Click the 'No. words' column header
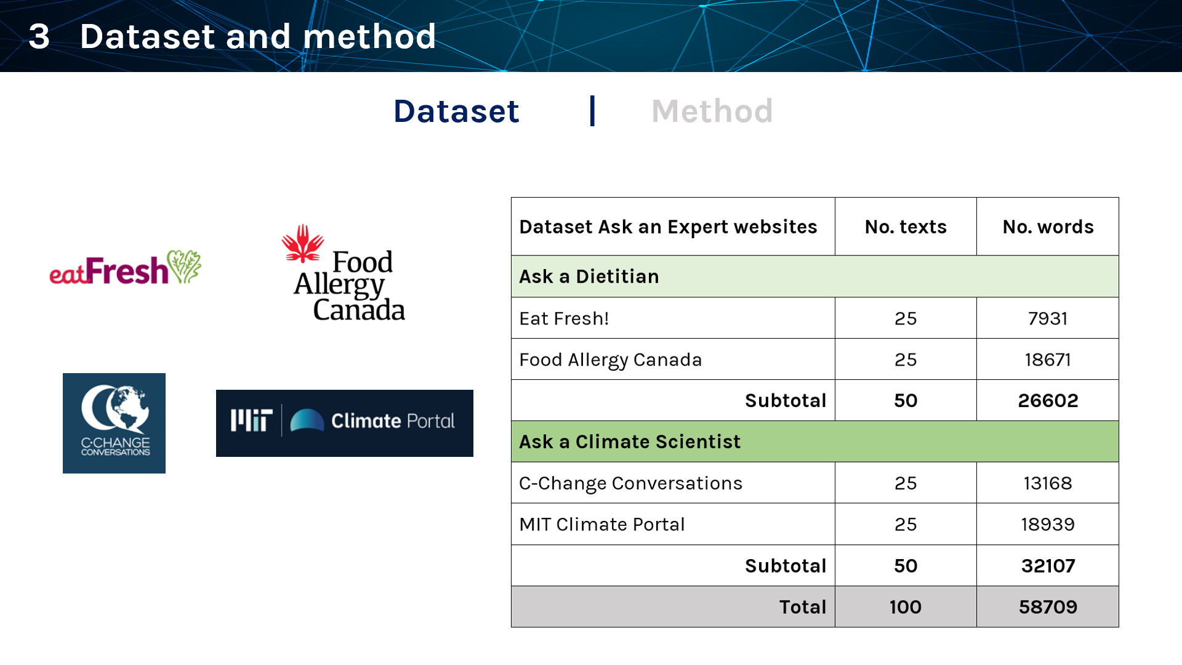Viewport: 1182px width, 665px height. click(x=1048, y=227)
